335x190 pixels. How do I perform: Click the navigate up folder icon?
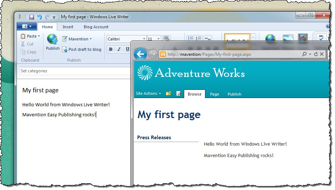(168, 93)
